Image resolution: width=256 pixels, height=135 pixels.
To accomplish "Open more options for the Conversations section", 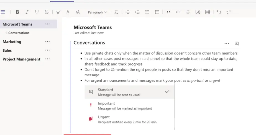I will 227,43.
